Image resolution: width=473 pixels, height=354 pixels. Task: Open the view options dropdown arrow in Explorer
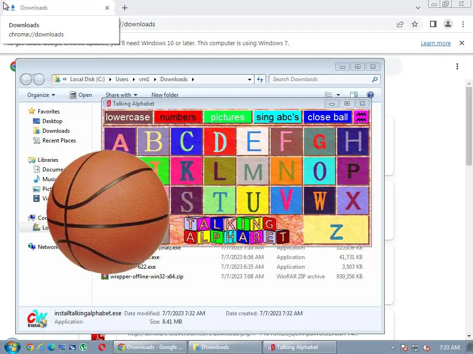pyautogui.click(x=338, y=95)
